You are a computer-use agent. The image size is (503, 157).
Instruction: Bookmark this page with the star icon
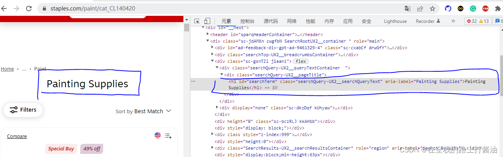[433, 9]
